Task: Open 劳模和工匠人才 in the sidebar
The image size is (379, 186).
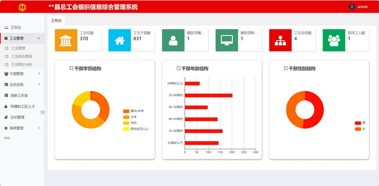Action: coord(22,106)
